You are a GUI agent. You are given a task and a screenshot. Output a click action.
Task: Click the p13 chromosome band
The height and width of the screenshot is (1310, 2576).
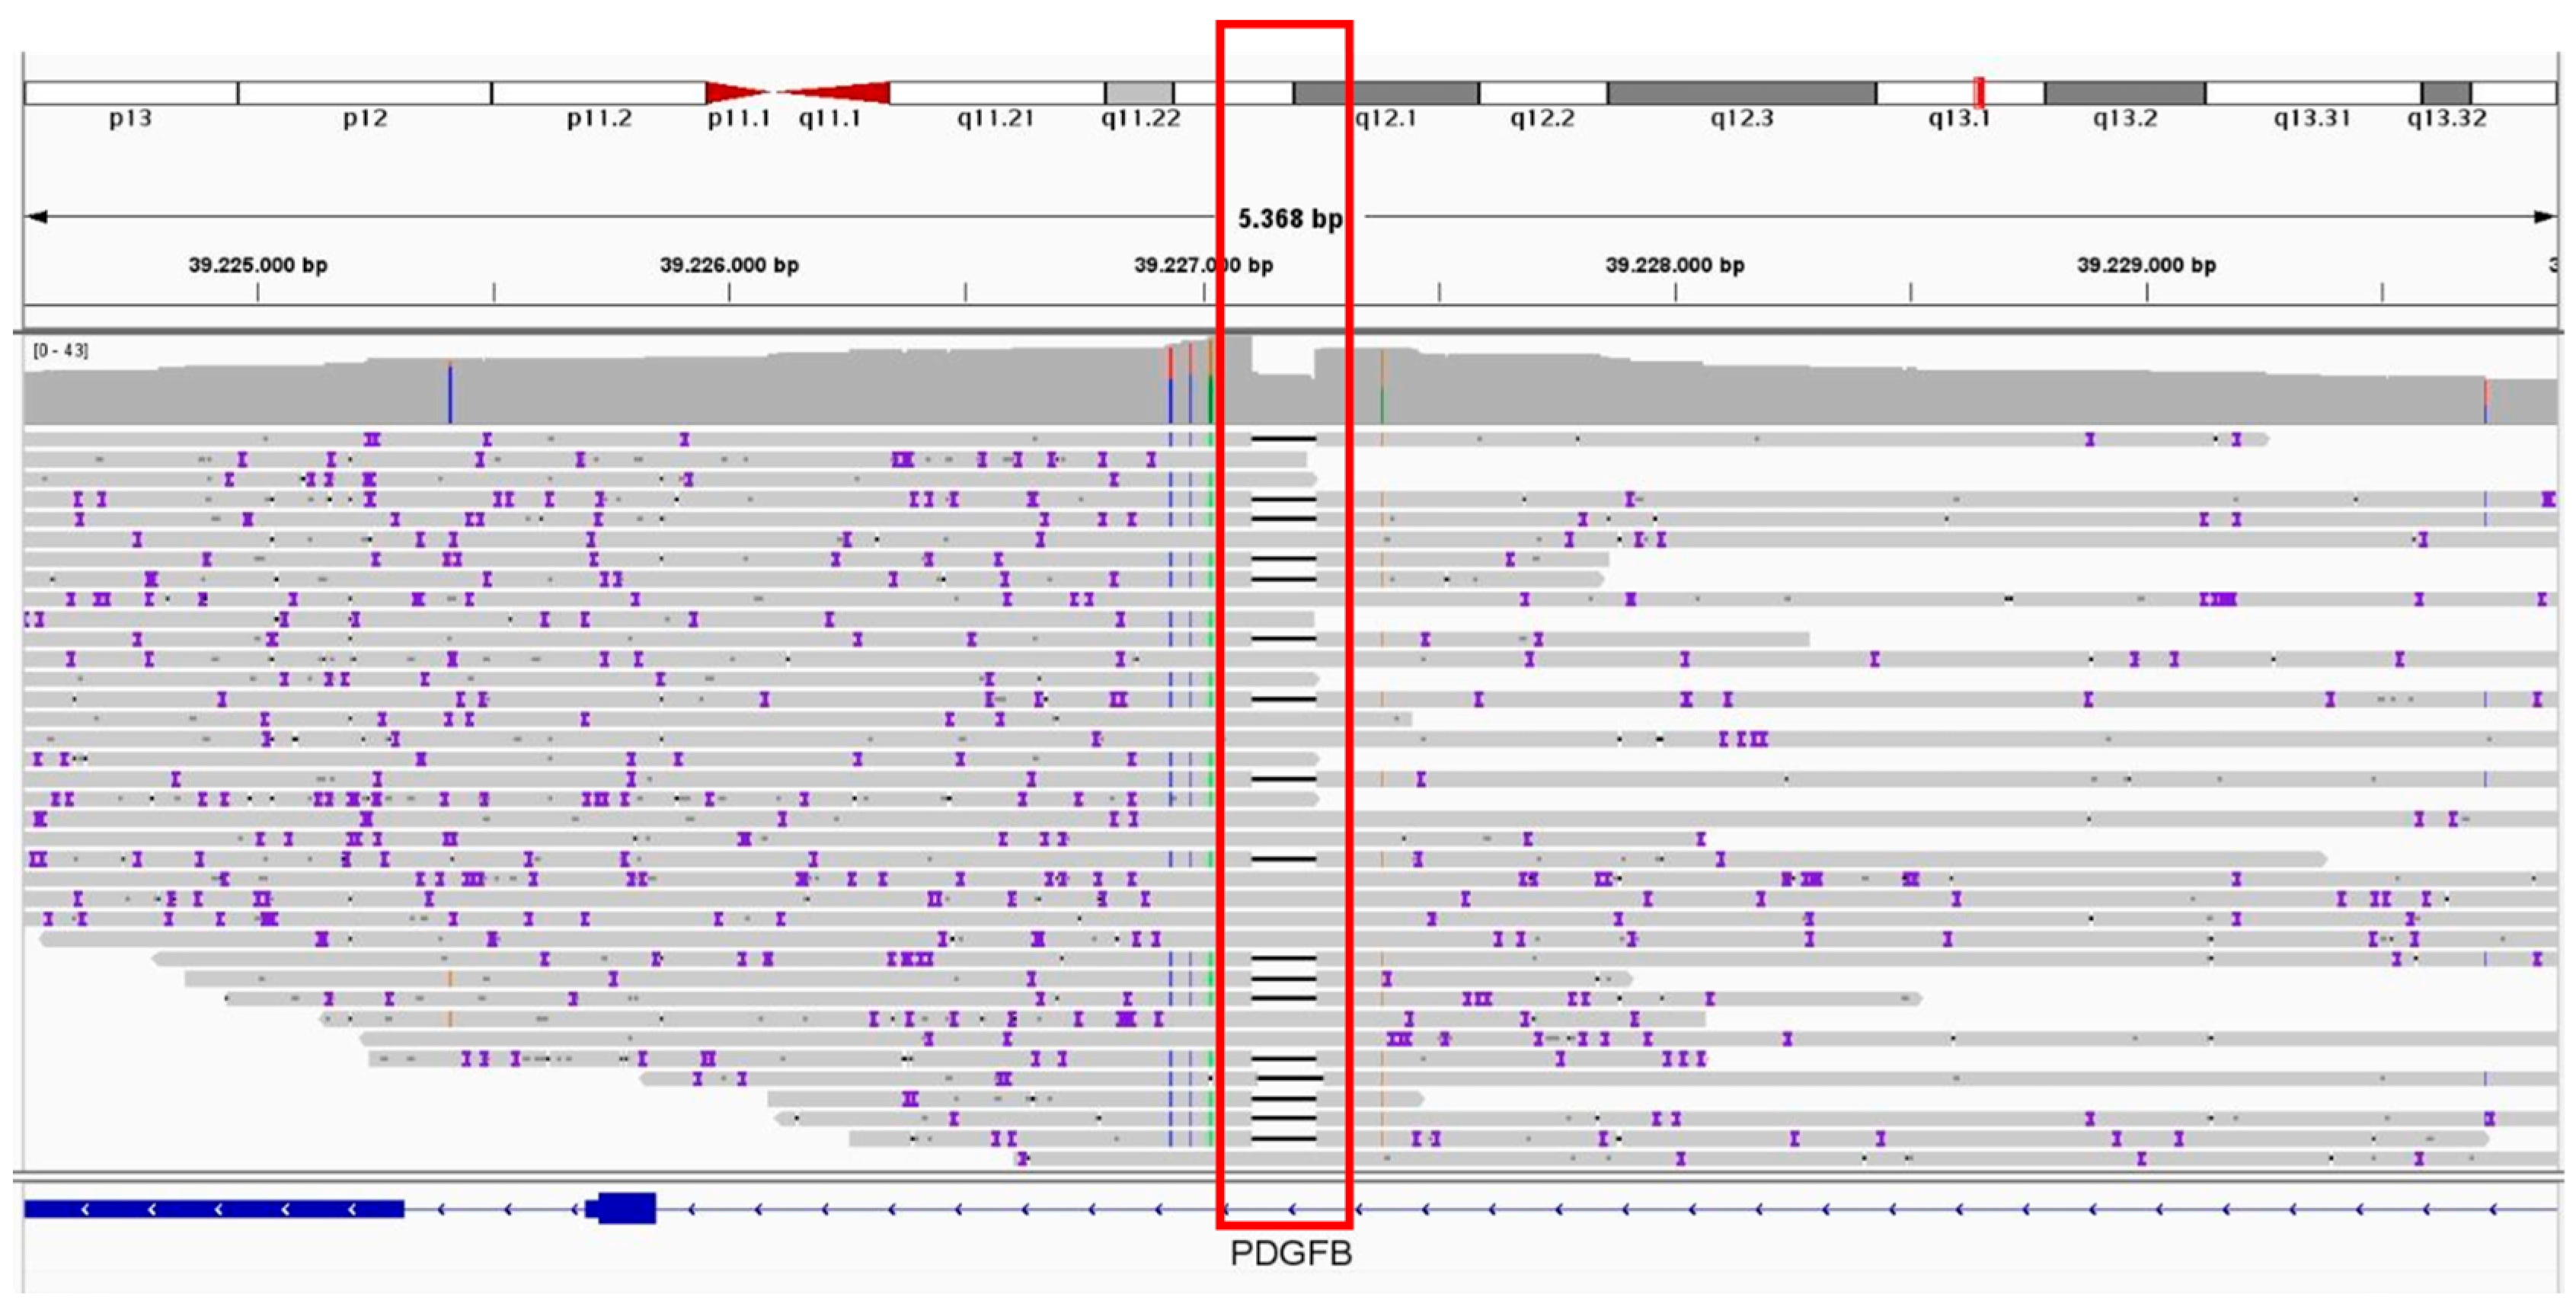coord(130,93)
